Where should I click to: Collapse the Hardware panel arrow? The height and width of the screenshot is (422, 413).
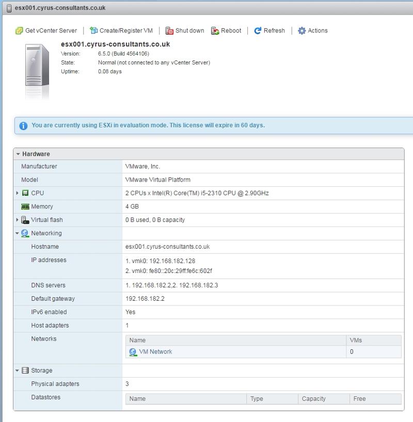point(18,154)
